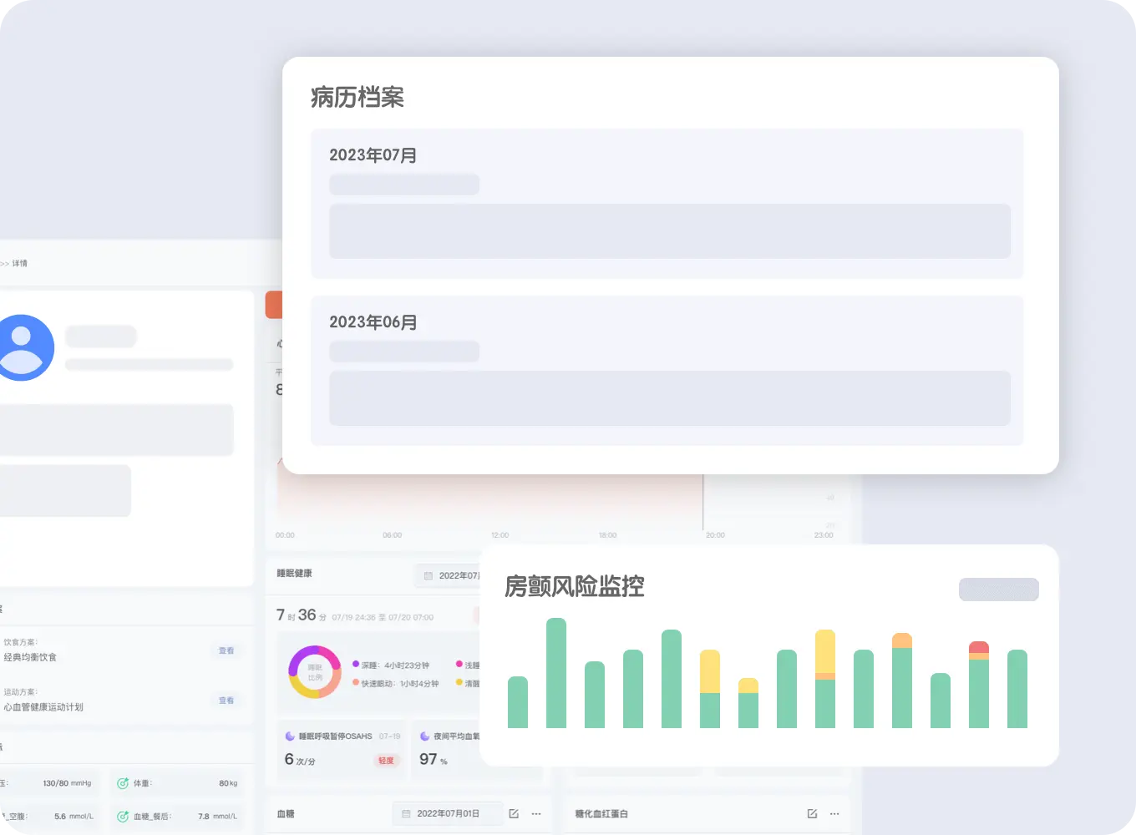Click the blue user avatar icon

coord(23,347)
